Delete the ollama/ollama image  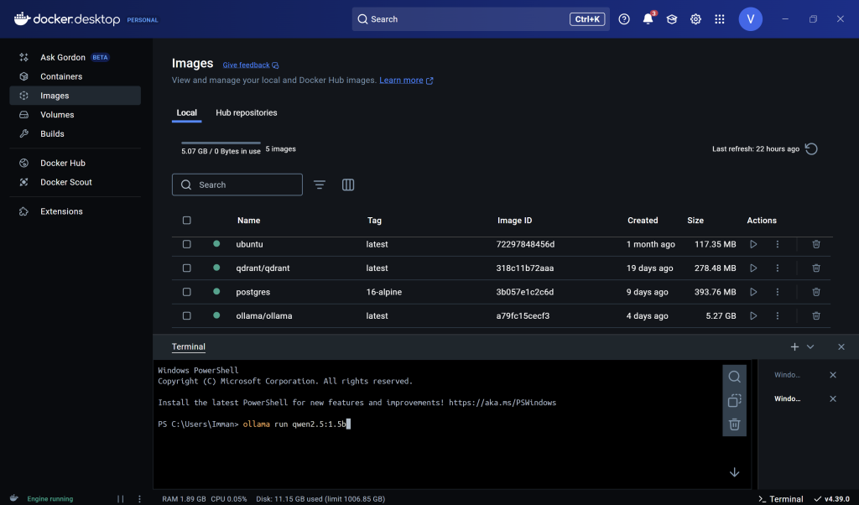[x=816, y=316]
